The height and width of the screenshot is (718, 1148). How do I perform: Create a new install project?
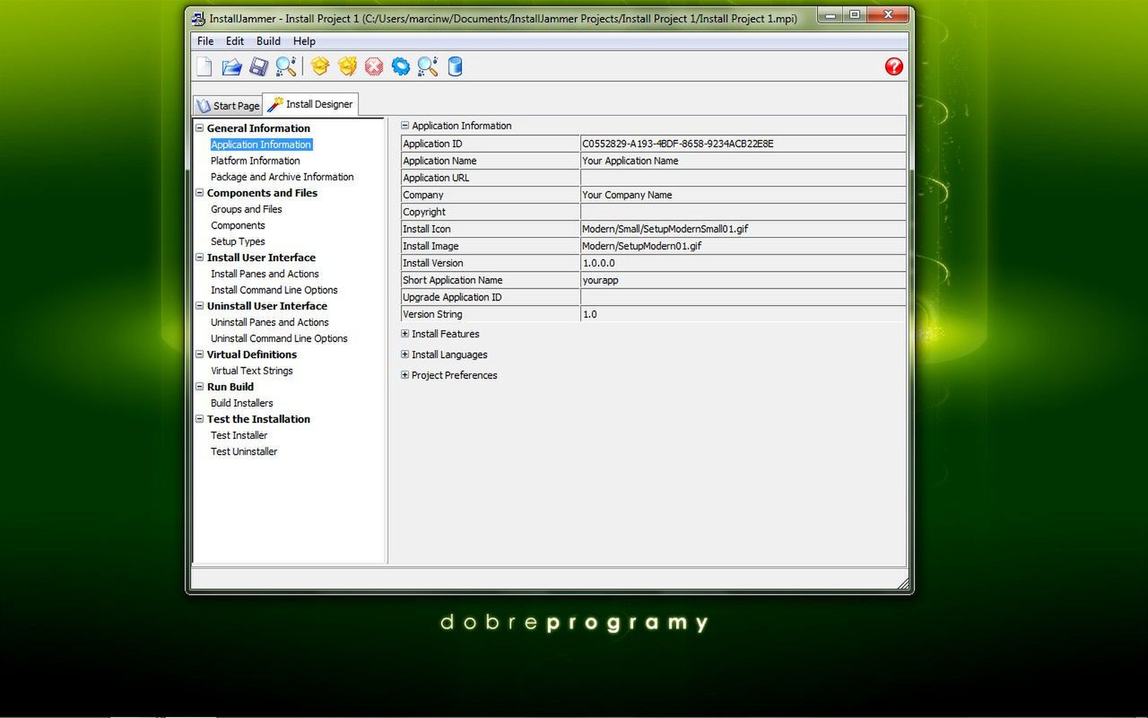[x=204, y=66]
